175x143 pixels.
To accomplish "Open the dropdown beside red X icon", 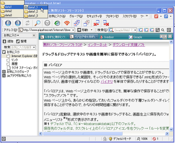I will point(161,16).
